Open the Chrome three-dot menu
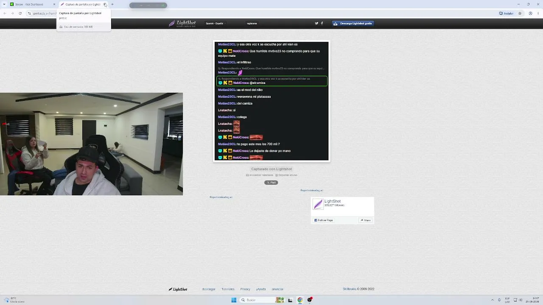This screenshot has height=305, width=543. 538,13
